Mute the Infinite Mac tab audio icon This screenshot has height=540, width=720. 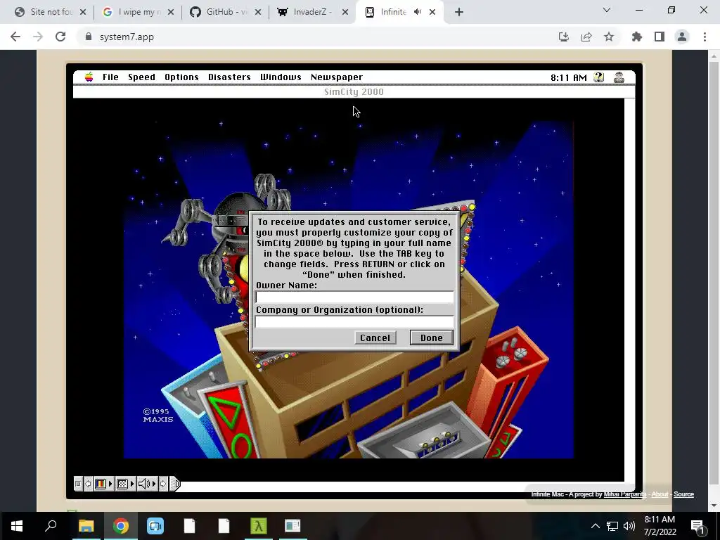418,12
